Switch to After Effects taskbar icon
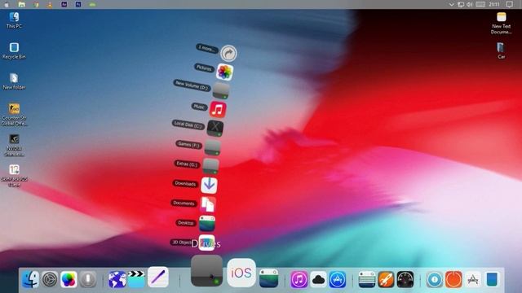 tap(64, 4)
